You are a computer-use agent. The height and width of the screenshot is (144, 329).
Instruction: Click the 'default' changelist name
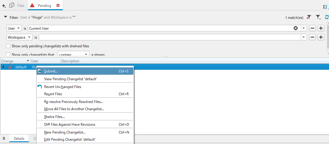point(21,67)
